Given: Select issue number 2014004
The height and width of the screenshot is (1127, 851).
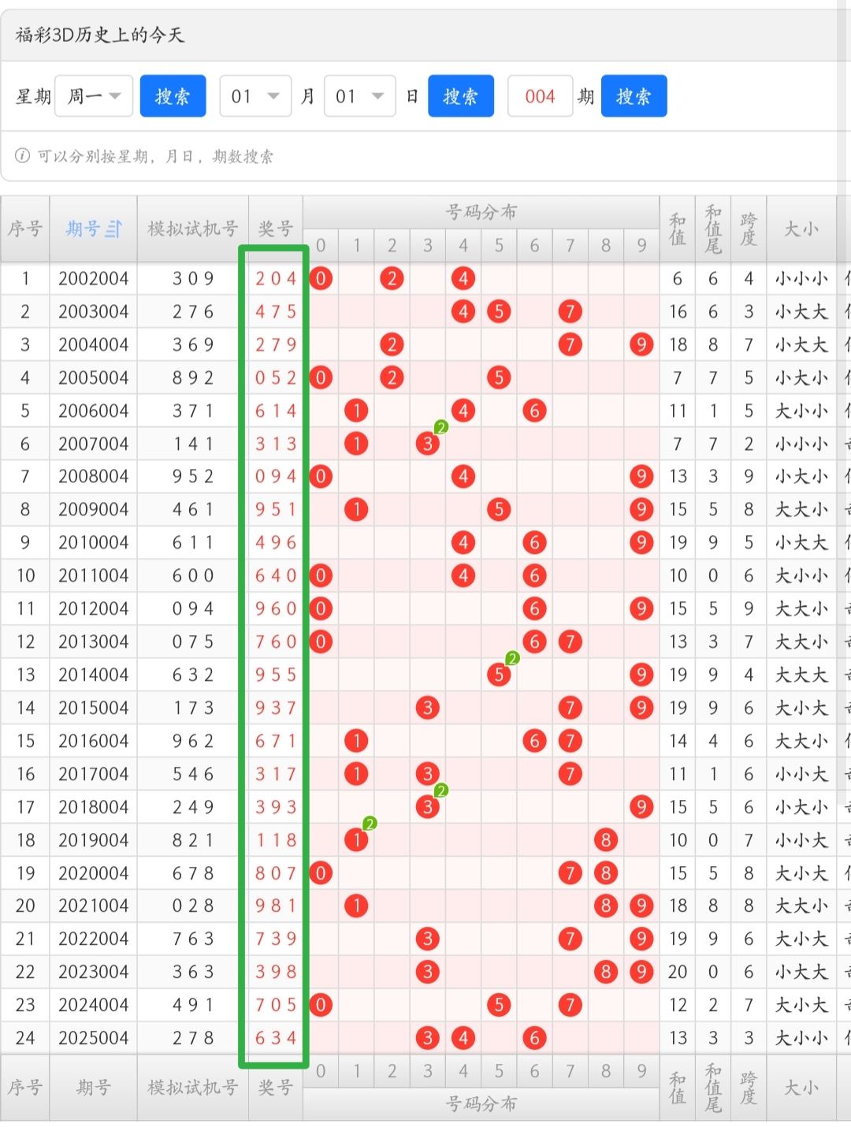Looking at the screenshot, I should [x=93, y=675].
